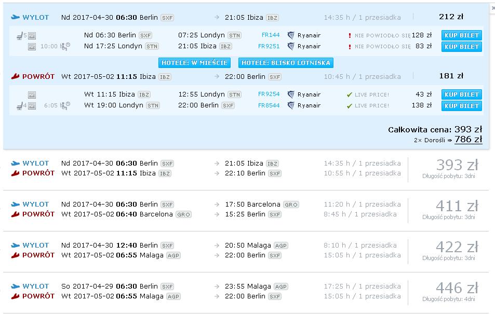Image resolution: width=495 pixels, height=314 pixels.
Task: Open price chart icon for Londyn–Berlin 19:00 flight
Action: point(32,106)
